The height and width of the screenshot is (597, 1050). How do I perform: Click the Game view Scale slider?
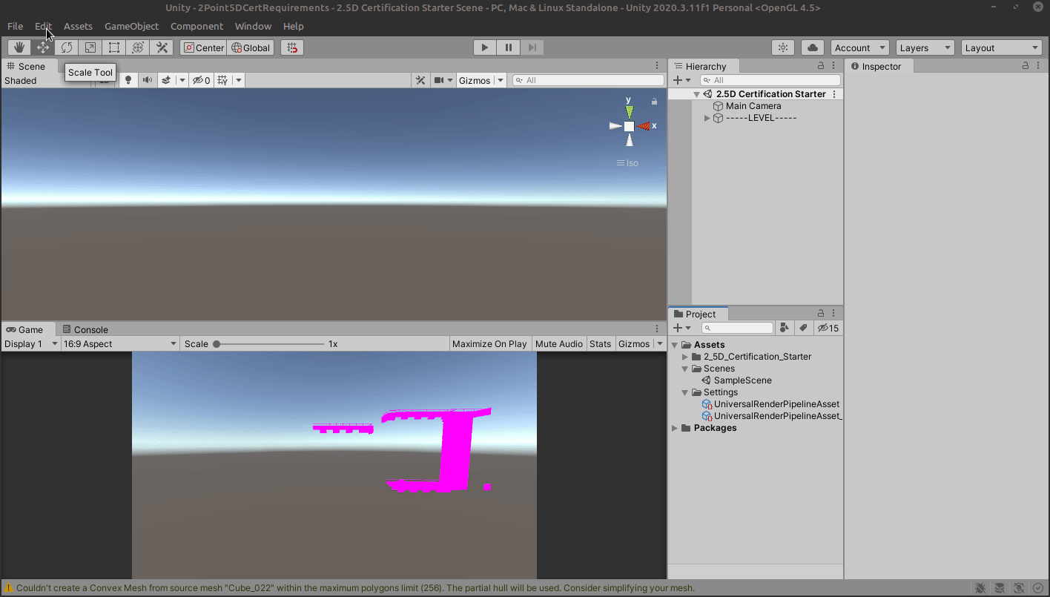click(268, 343)
